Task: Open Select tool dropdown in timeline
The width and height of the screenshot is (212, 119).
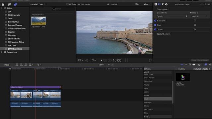Action: pyautogui.click(x=39, y=65)
